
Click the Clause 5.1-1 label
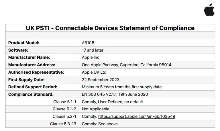click(65, 102)
